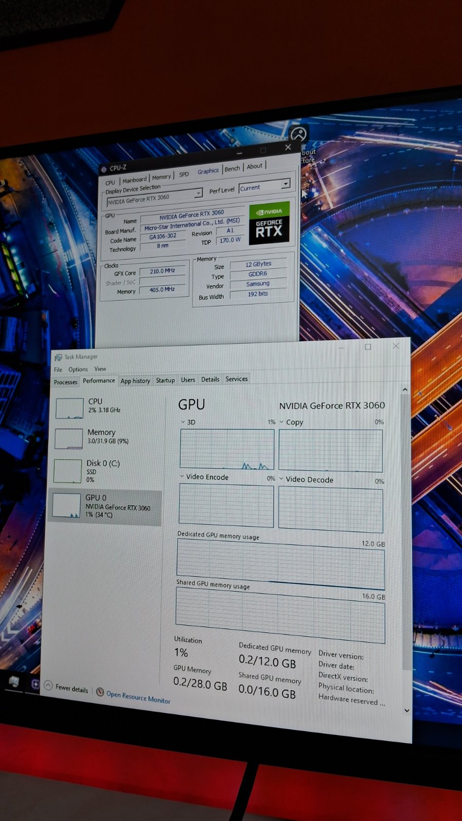Click the second taskbar icon beside it
The width and height of the screenshot is (462, 821).
pos(35,684)
